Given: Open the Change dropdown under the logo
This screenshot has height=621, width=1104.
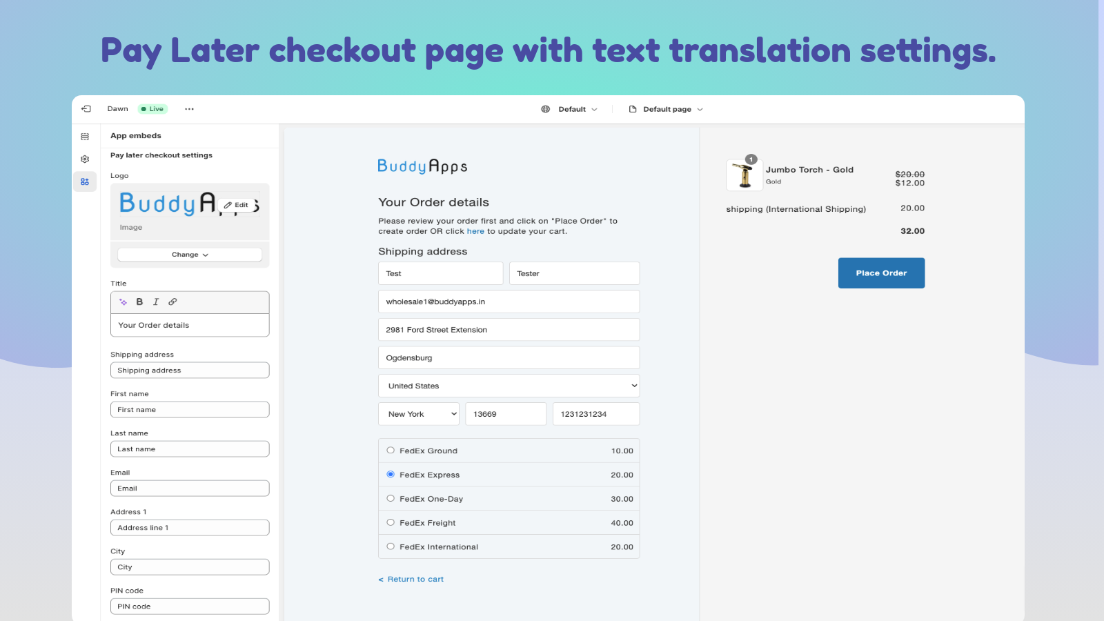Looking at the screenshot, I should click(x=189, y=254).
